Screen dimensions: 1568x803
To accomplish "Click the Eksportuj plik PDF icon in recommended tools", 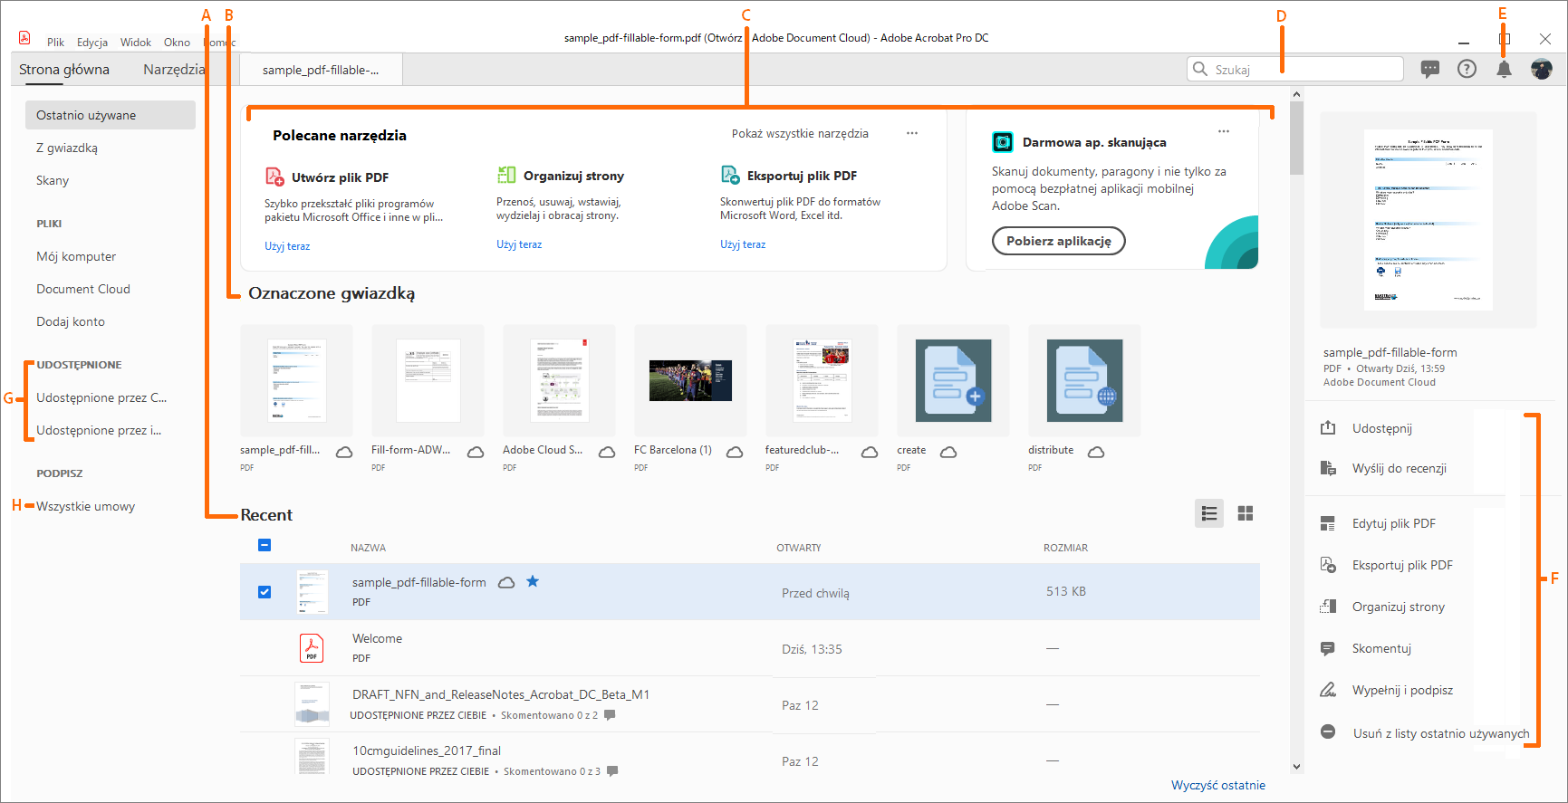I will [x=730, y=175].
